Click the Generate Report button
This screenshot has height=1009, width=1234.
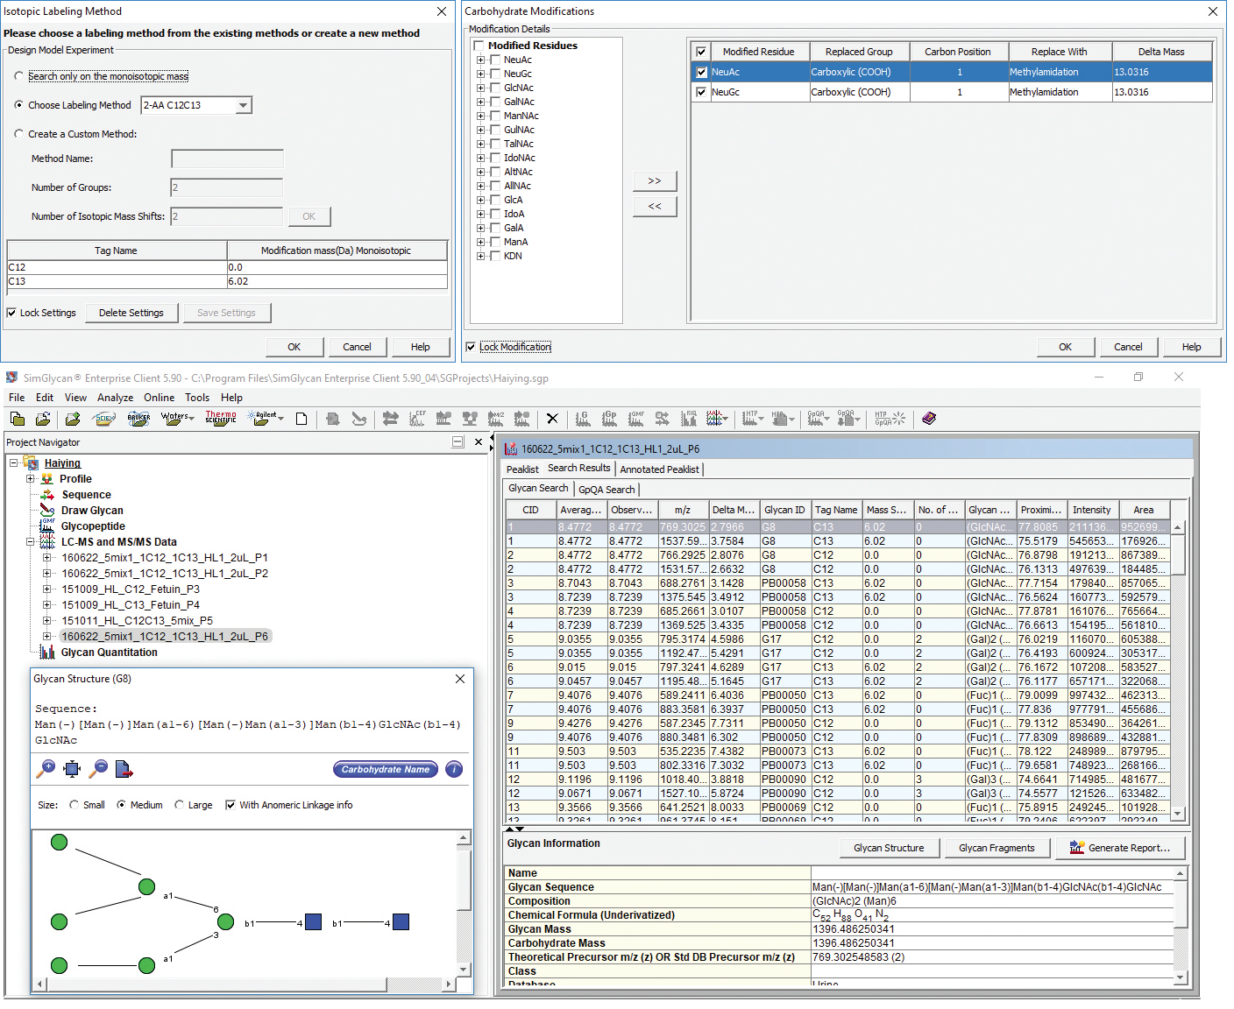[x=1119, y=848]
